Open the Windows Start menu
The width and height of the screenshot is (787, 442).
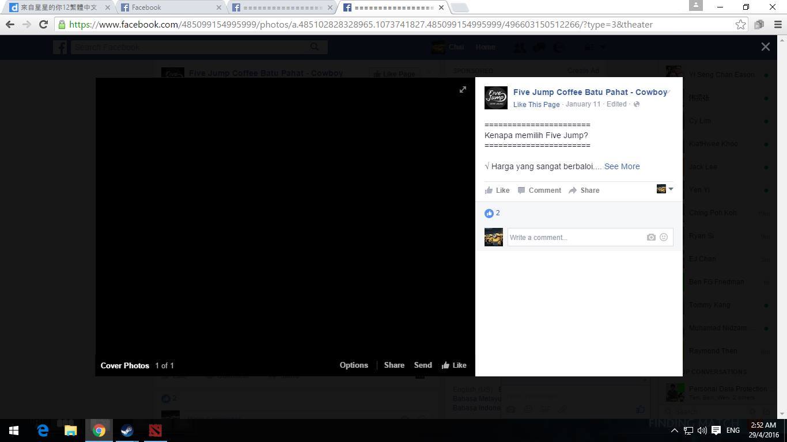pos(14,430)
